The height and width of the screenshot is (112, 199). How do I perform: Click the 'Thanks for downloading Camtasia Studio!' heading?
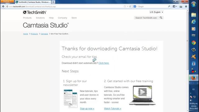(109, 49)
